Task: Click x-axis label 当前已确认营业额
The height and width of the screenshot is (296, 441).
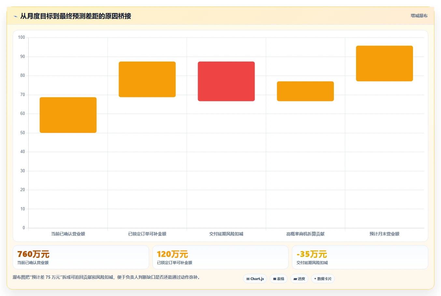Action: coord(68,234)
